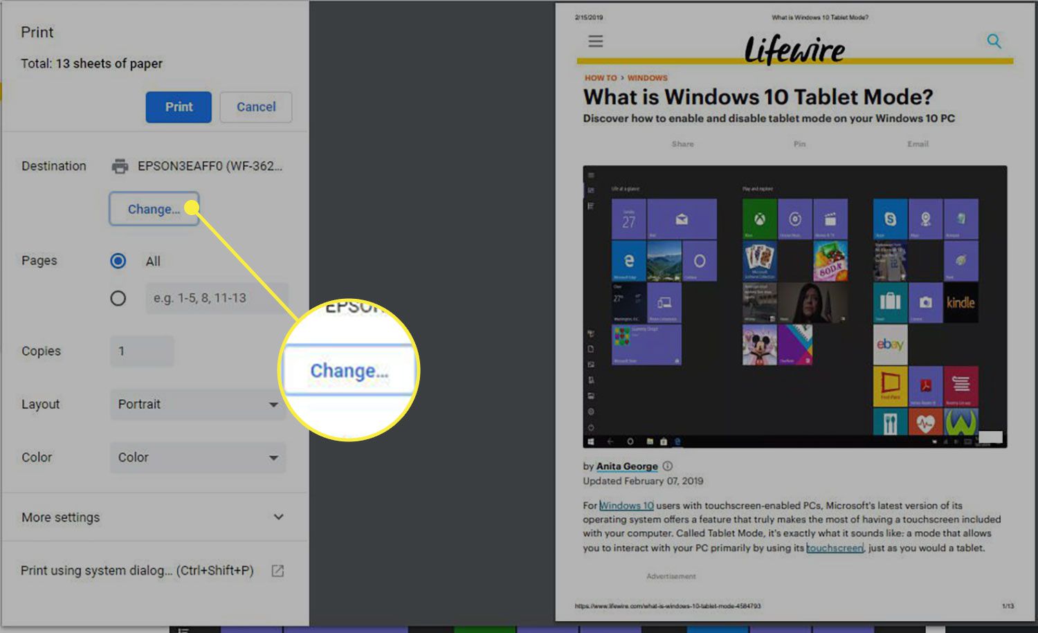Open the Color mode dropdown
Screen dimensions: 1038x633
[x=198, y=457]
